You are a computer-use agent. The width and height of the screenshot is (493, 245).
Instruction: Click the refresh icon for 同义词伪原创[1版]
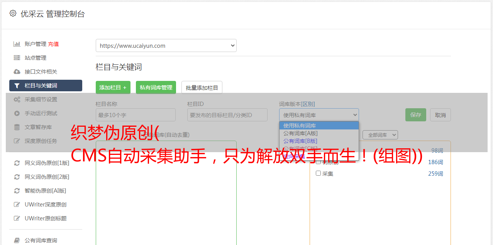point(17,163)
